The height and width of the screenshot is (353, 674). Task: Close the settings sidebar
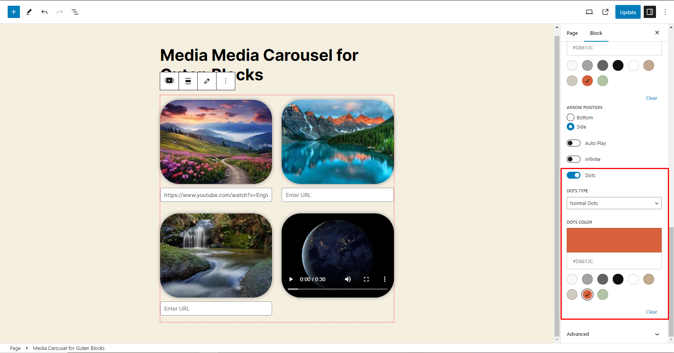[657, 33]
